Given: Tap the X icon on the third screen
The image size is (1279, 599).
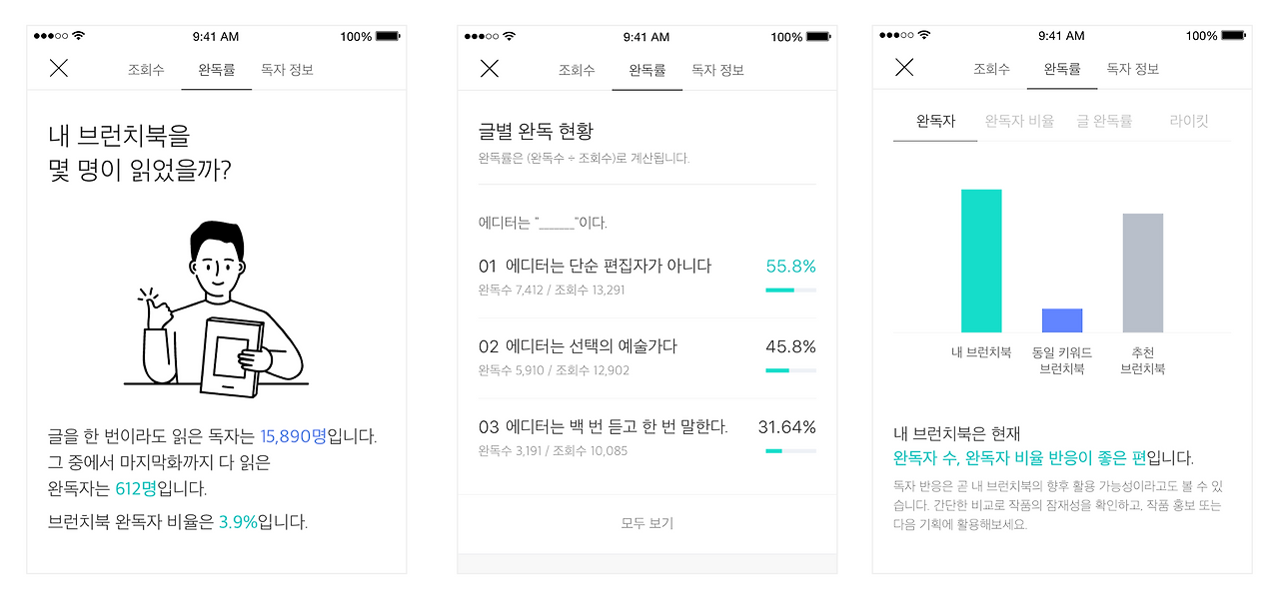Looking at the screenshot, I should [x=904, y=67].
